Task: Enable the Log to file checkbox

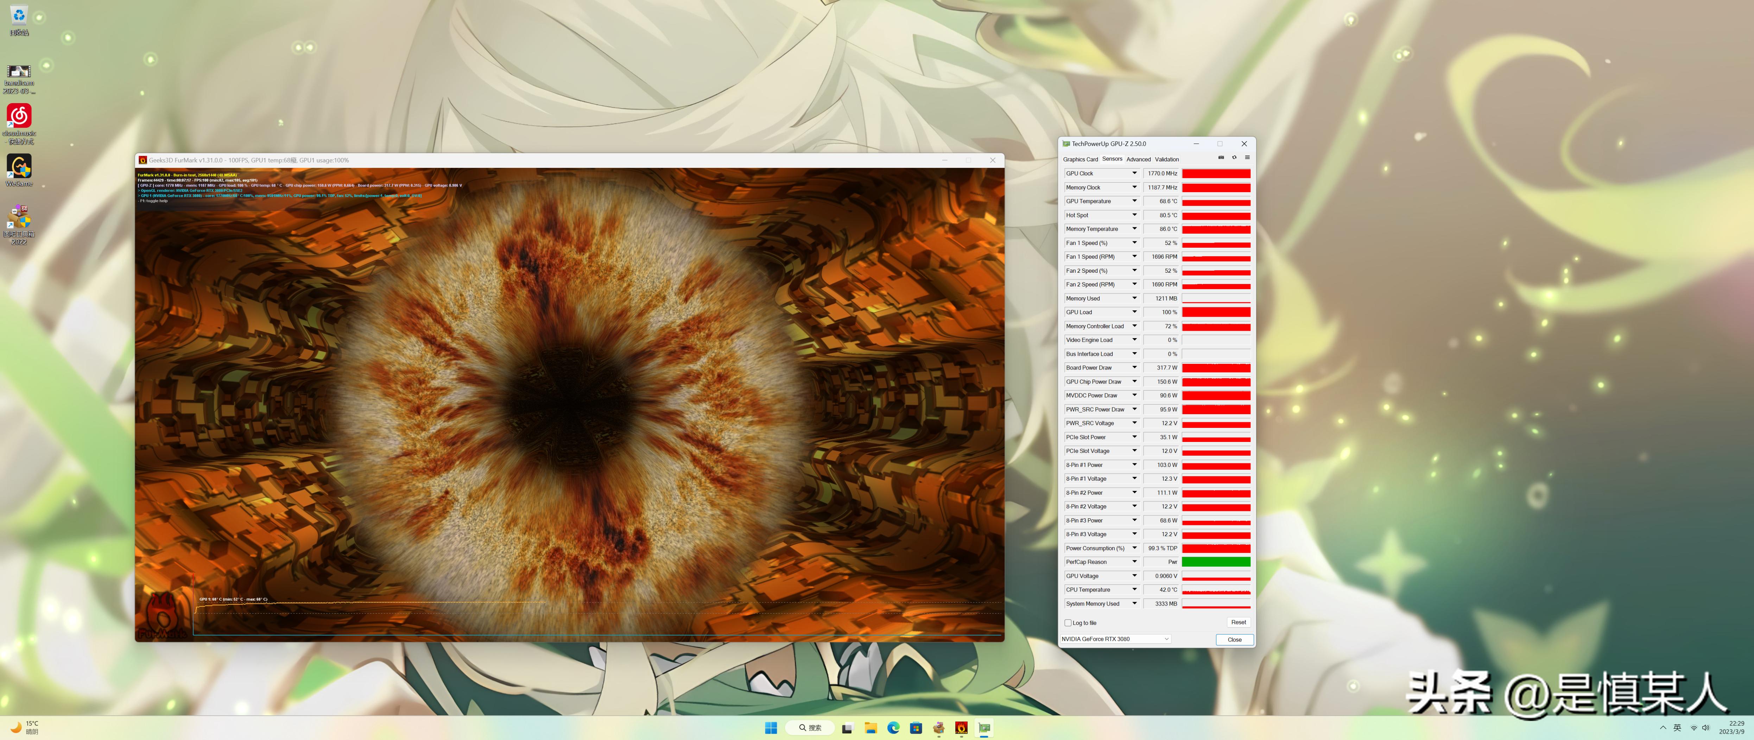Action: pos(1068,623)
